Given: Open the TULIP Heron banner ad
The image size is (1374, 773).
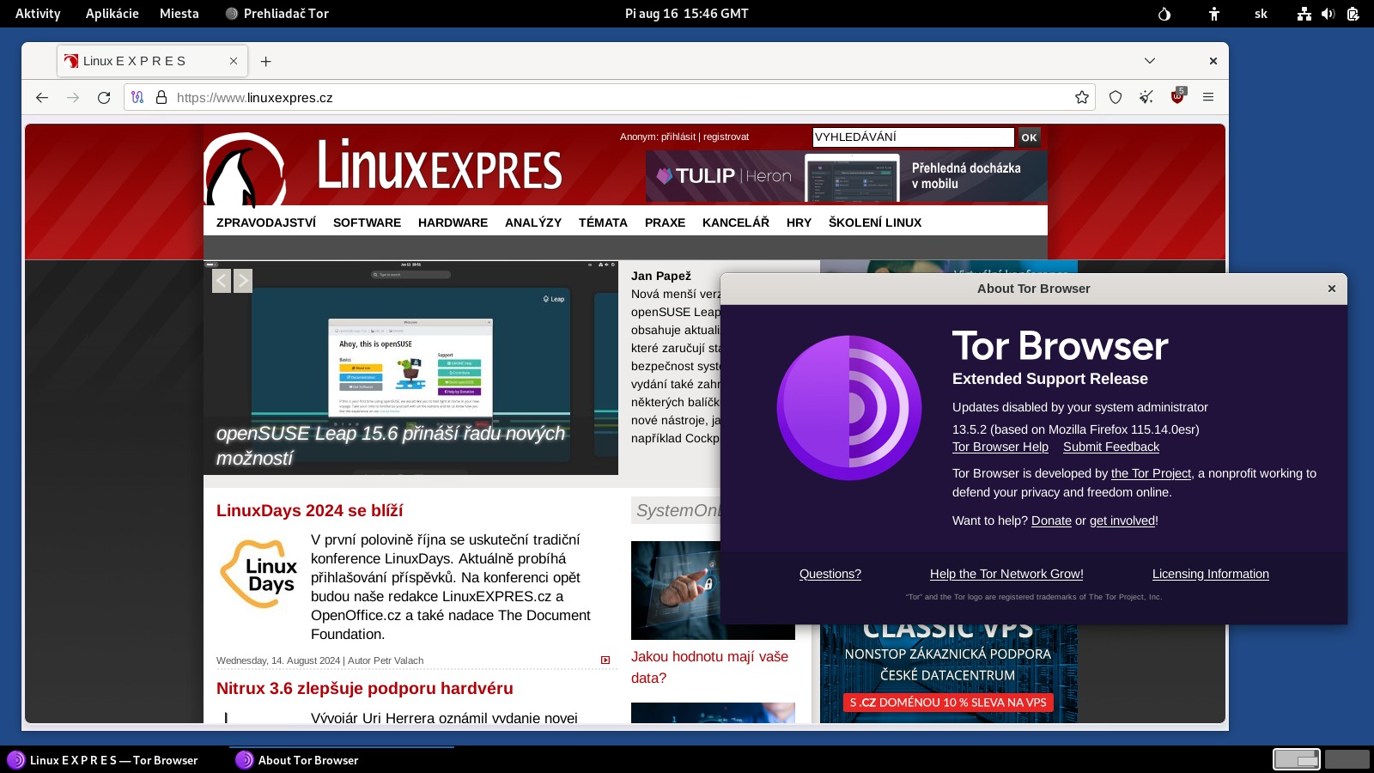Looking at the screenshot, I should coord(846,176).
